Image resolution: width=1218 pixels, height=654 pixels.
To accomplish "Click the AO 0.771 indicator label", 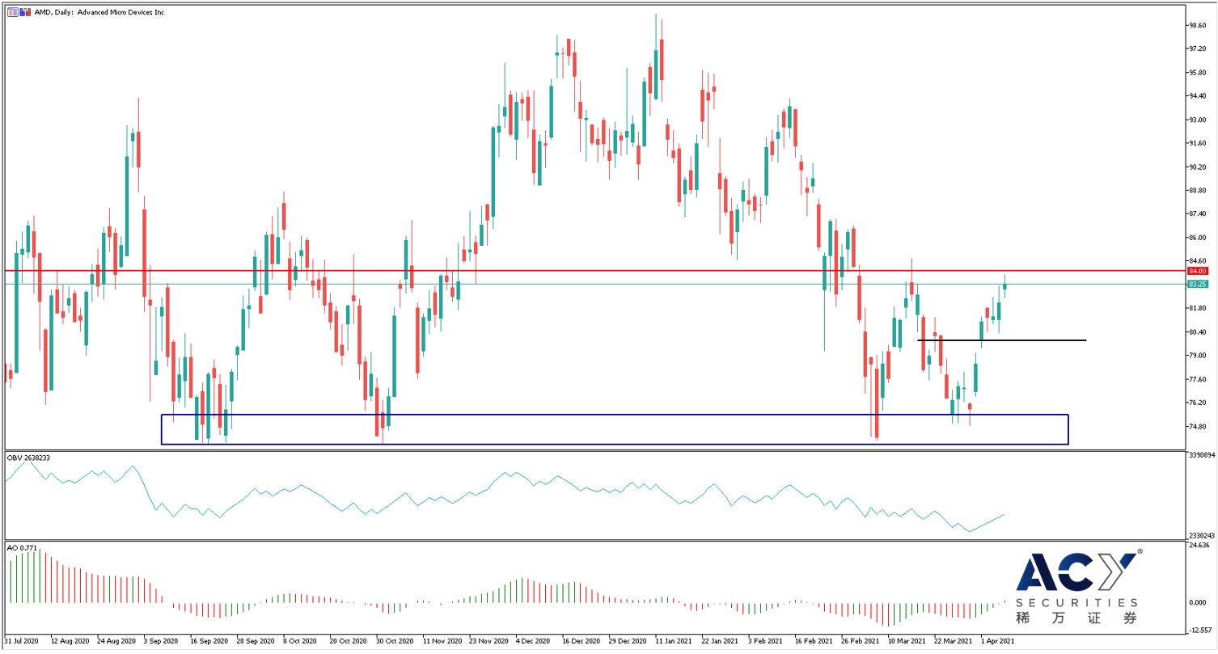I will pyautogui.click(x=23, y=548).
